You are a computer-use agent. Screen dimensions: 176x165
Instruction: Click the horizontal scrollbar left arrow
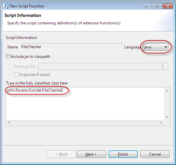[9, 122]
